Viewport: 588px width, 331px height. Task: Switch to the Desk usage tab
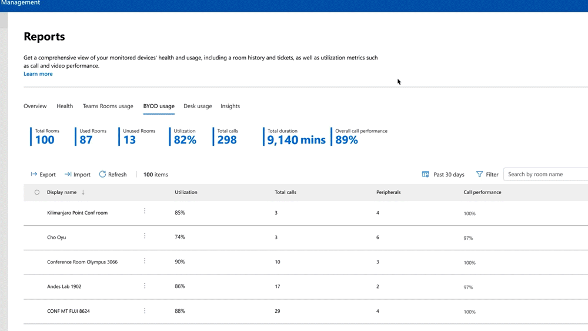[x=198, y=106]
